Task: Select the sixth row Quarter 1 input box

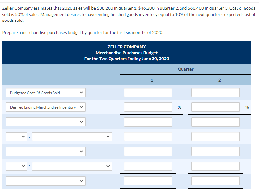Action: [x=148, y=166]
